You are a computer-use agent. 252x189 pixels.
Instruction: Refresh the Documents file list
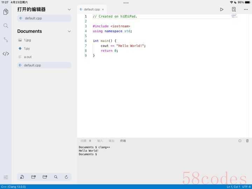66,177
